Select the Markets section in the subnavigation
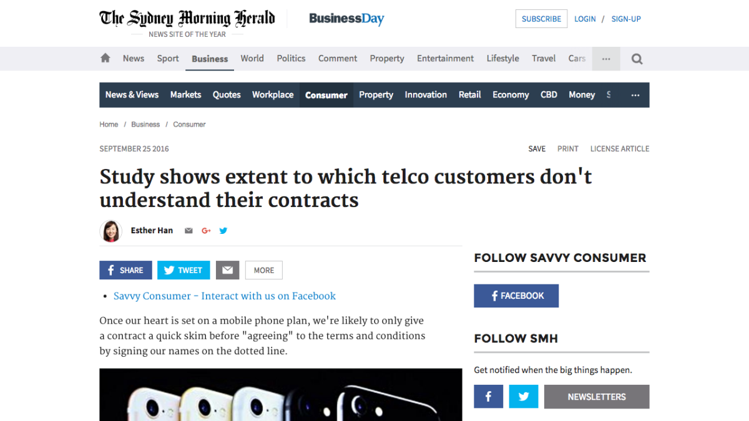749x421 pixels. click(x=185, y=95)
